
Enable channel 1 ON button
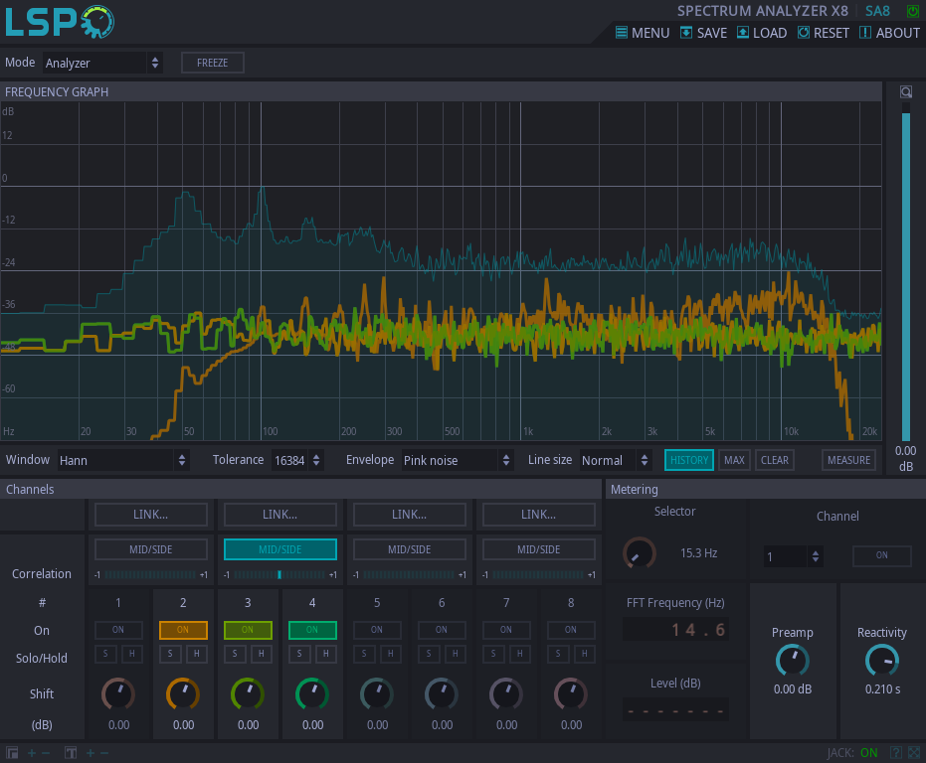tap(118, 630)
